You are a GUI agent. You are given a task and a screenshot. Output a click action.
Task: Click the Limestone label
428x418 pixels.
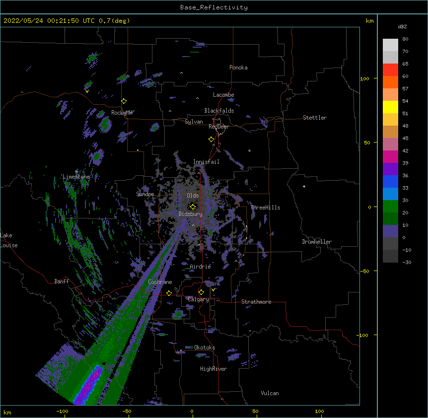coord(76,177)
